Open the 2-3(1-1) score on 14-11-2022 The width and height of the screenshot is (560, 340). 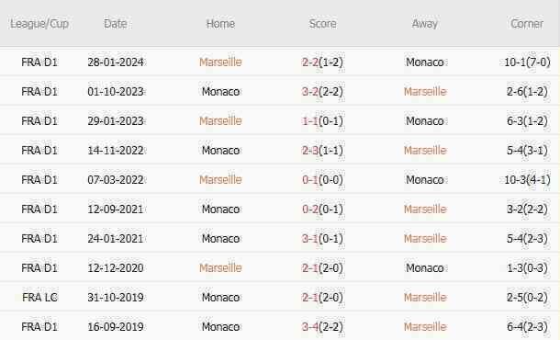click(322, 150)
